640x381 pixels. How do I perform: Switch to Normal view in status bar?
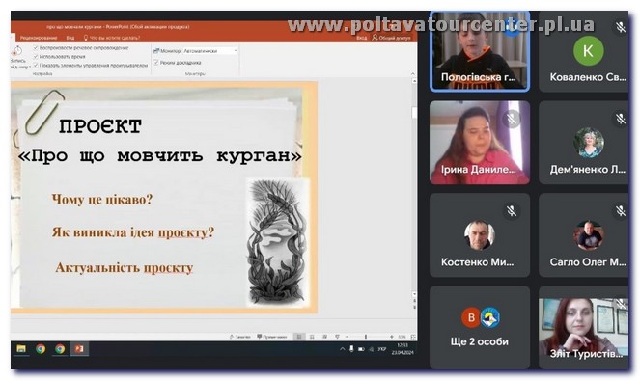[x=299, y=337]
